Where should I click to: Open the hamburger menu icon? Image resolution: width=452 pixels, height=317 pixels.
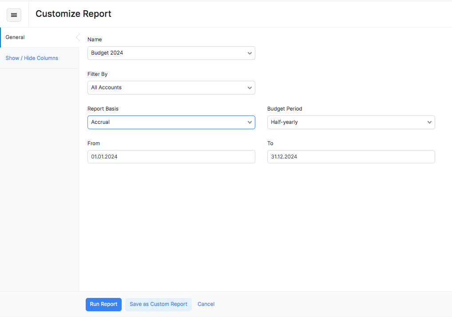click(14, 15)
